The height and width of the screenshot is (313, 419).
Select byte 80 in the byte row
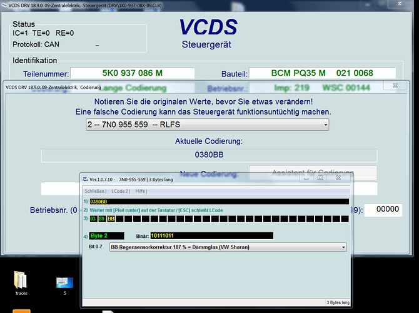(x=101, y=219)
